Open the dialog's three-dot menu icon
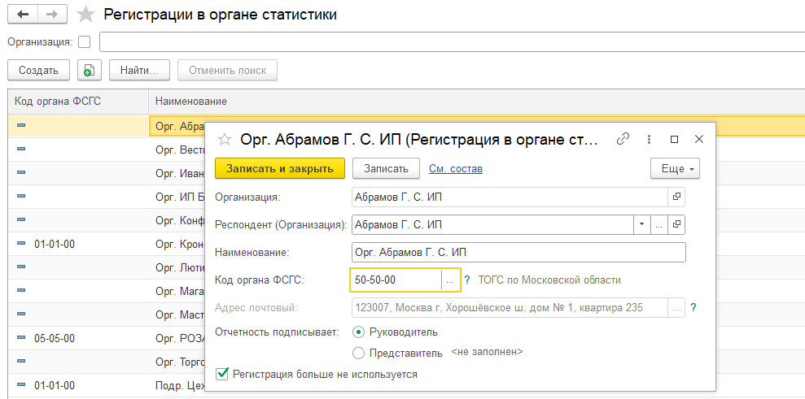This screenshot has height=399, width=805. point(649,139)
